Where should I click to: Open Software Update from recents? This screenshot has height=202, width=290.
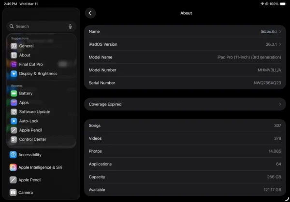(35, 112)
